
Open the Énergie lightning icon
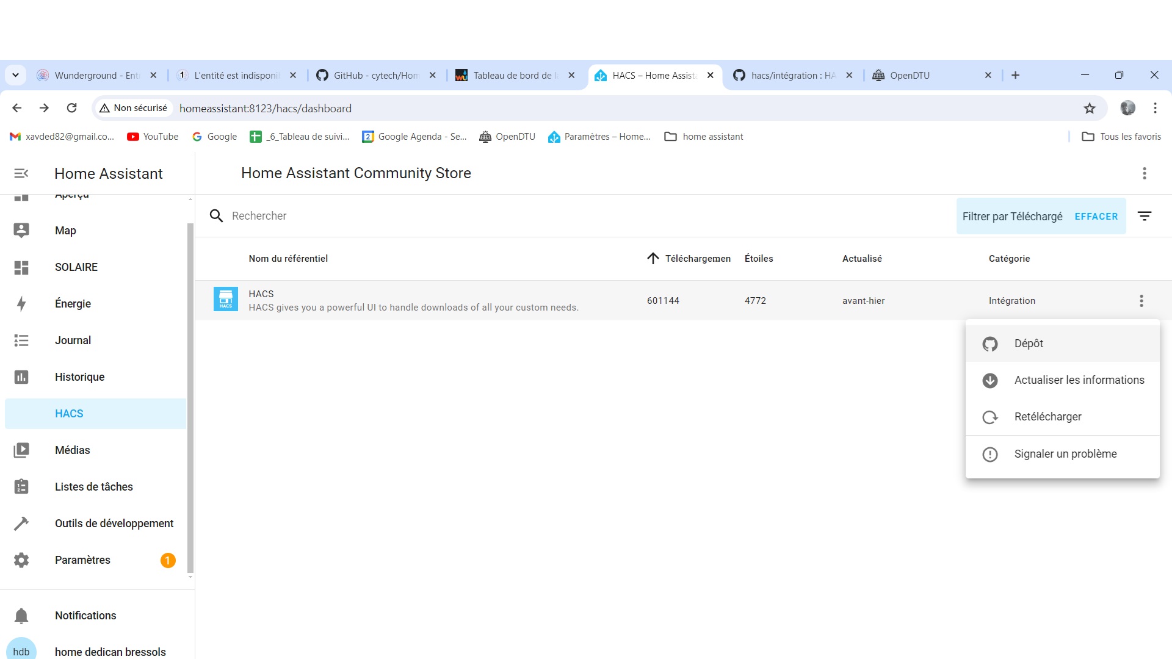coord(21,304)
